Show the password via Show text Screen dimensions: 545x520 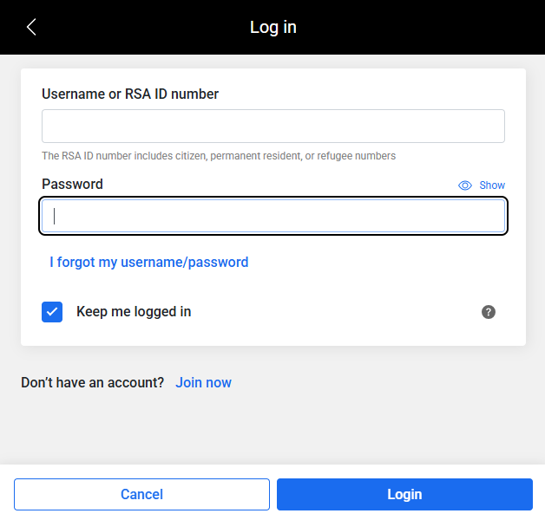click(x=492, y=185)
